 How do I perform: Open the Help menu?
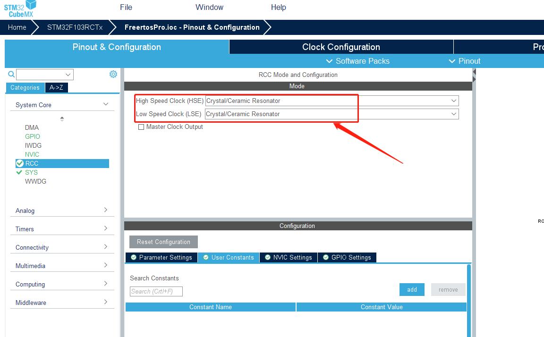click(x=278, y=7)
